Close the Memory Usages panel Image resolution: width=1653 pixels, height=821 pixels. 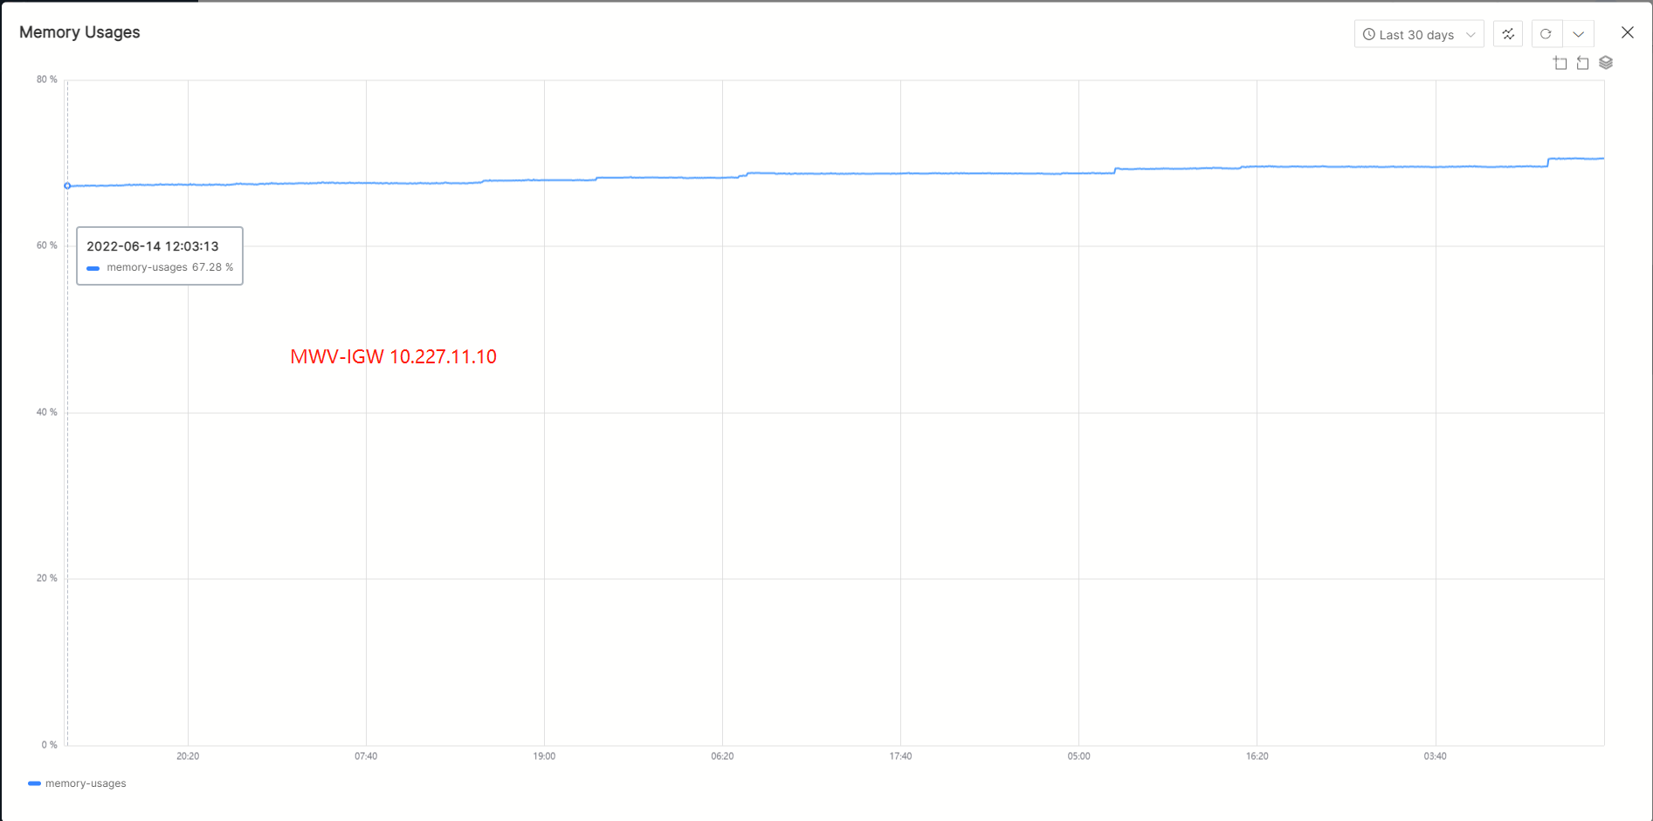pos(1628,32)
